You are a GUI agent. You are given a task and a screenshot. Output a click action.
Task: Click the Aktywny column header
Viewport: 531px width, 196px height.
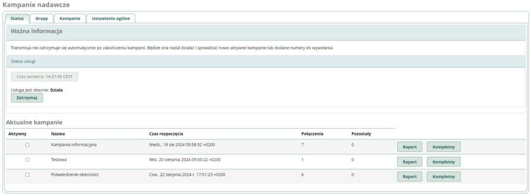pos(17,134)
